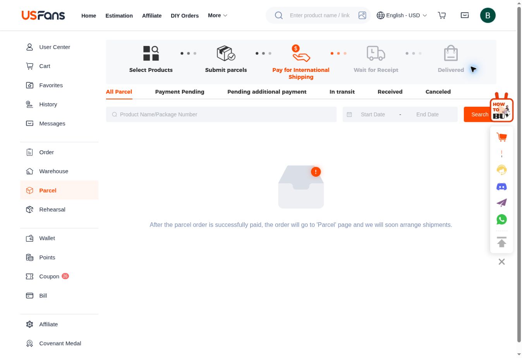The height and width of the screenshot is (358, 522).
Task: Close the floating side toolbar
Action: (x=501, y=262)
